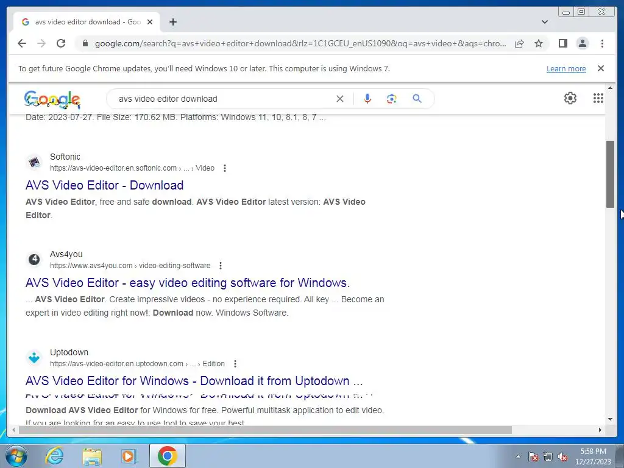
Task: Click the scrollbar down arrow
Action: click(611, 419)
